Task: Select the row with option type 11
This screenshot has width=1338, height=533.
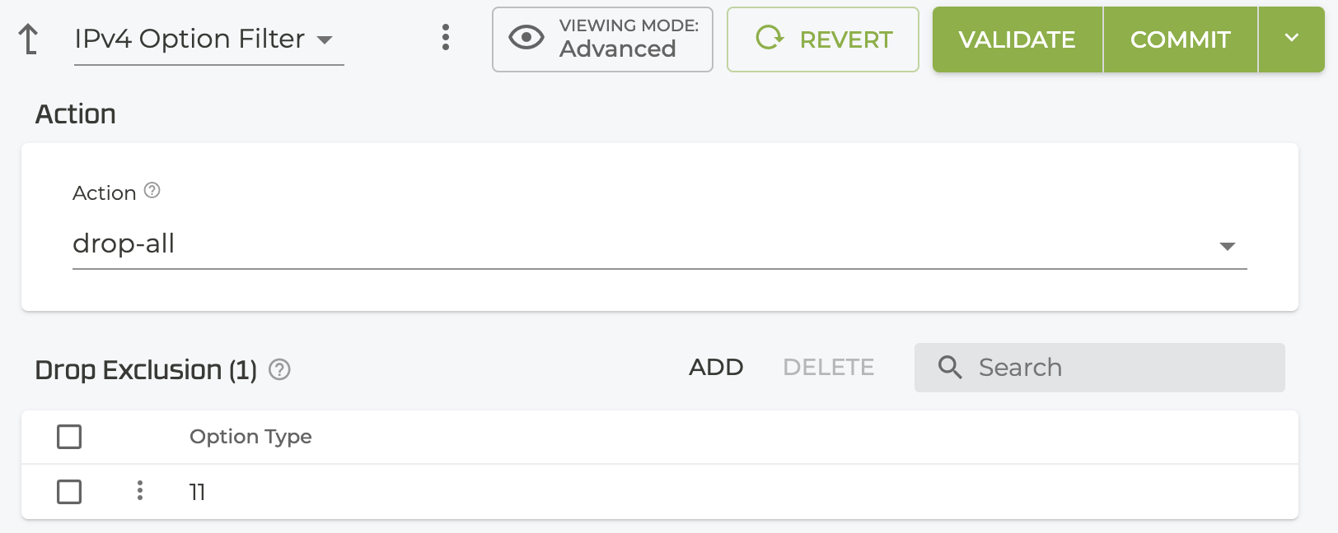Action: pyautogui.click(x=577, y=492)
